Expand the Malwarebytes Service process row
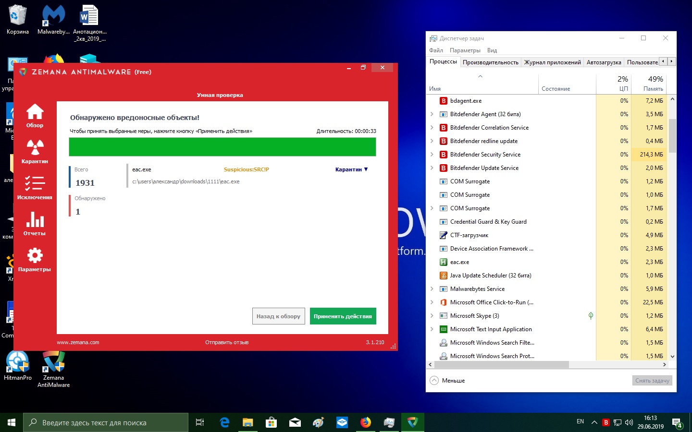 pyautogui.click(x=432, y=289)
